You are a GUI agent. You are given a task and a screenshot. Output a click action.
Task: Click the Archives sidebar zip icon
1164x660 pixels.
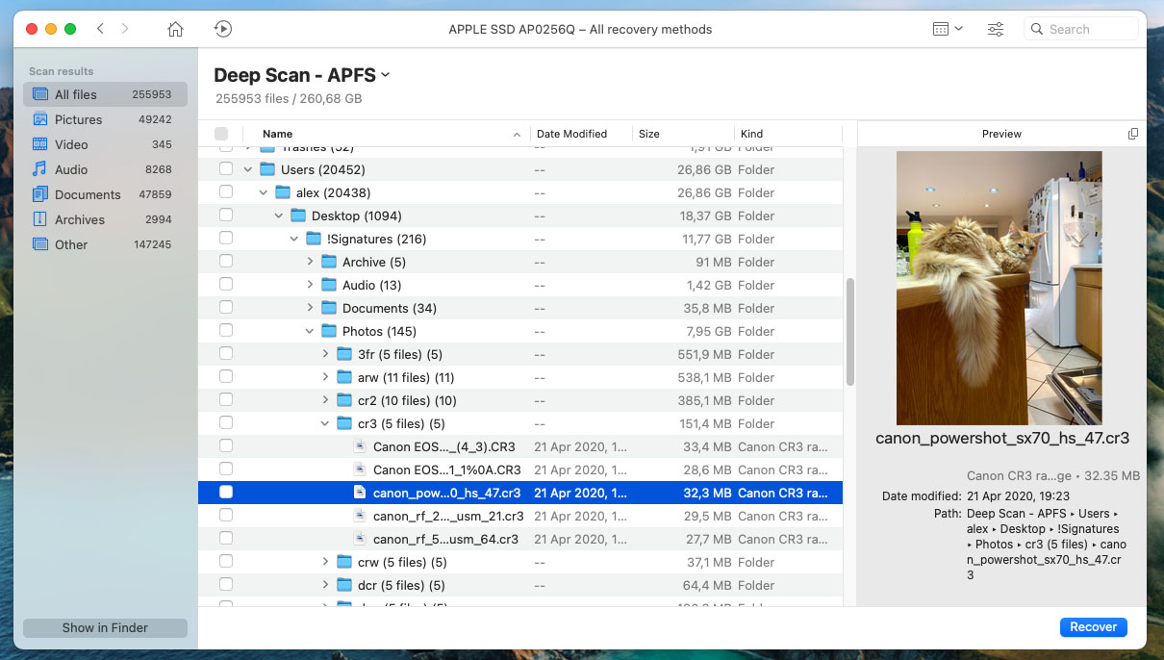coord(39,219)
